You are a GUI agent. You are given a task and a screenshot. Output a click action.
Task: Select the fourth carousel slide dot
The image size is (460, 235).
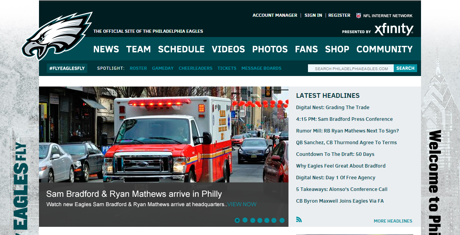[260, 220]
